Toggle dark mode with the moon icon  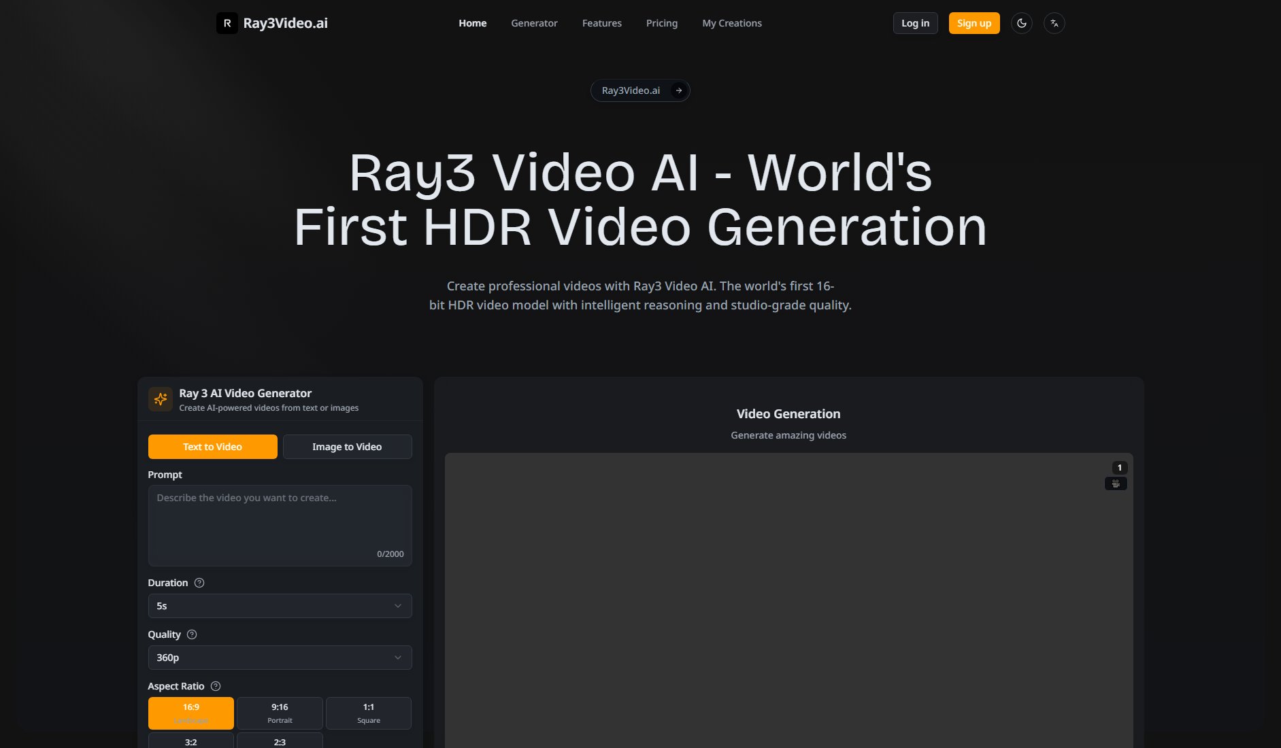tap(1021, 23)
